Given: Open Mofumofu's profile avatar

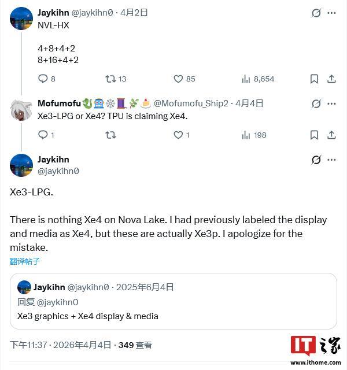Looking at the screenshot, I should point(21,109).
